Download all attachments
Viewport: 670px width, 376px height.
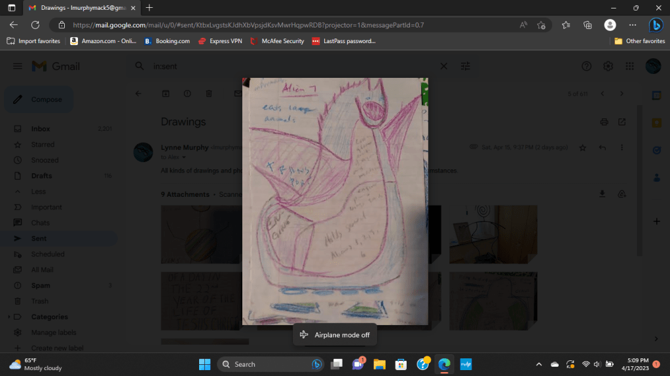603,194
